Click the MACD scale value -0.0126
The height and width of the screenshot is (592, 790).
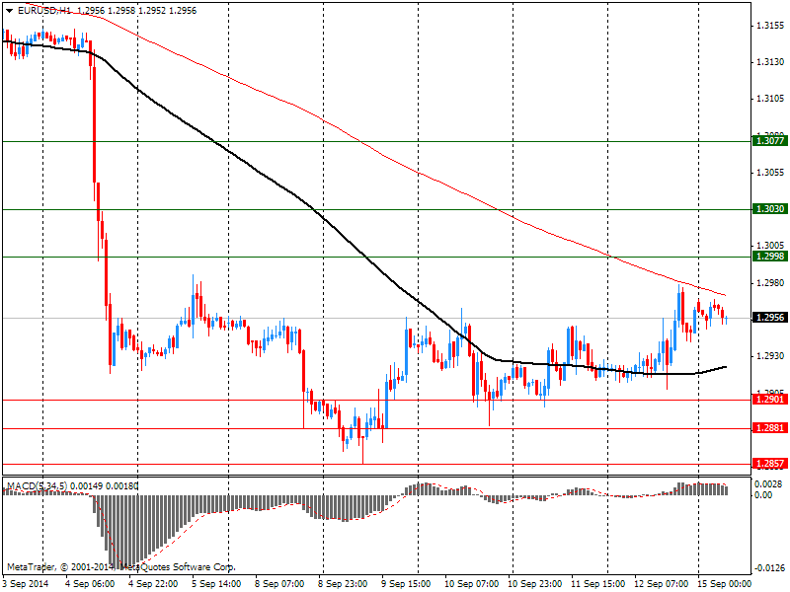[769, 568]
